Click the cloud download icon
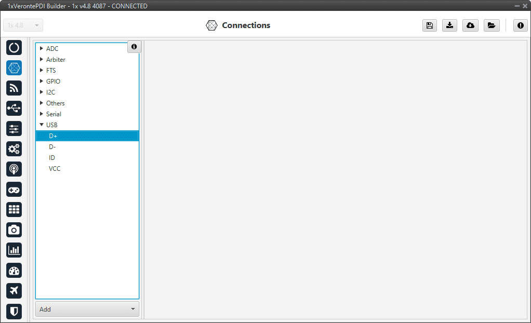Screen dimensions: 531x323 470,25
